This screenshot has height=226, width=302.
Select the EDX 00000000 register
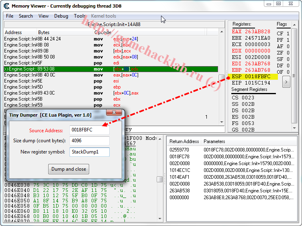(251, 51)
